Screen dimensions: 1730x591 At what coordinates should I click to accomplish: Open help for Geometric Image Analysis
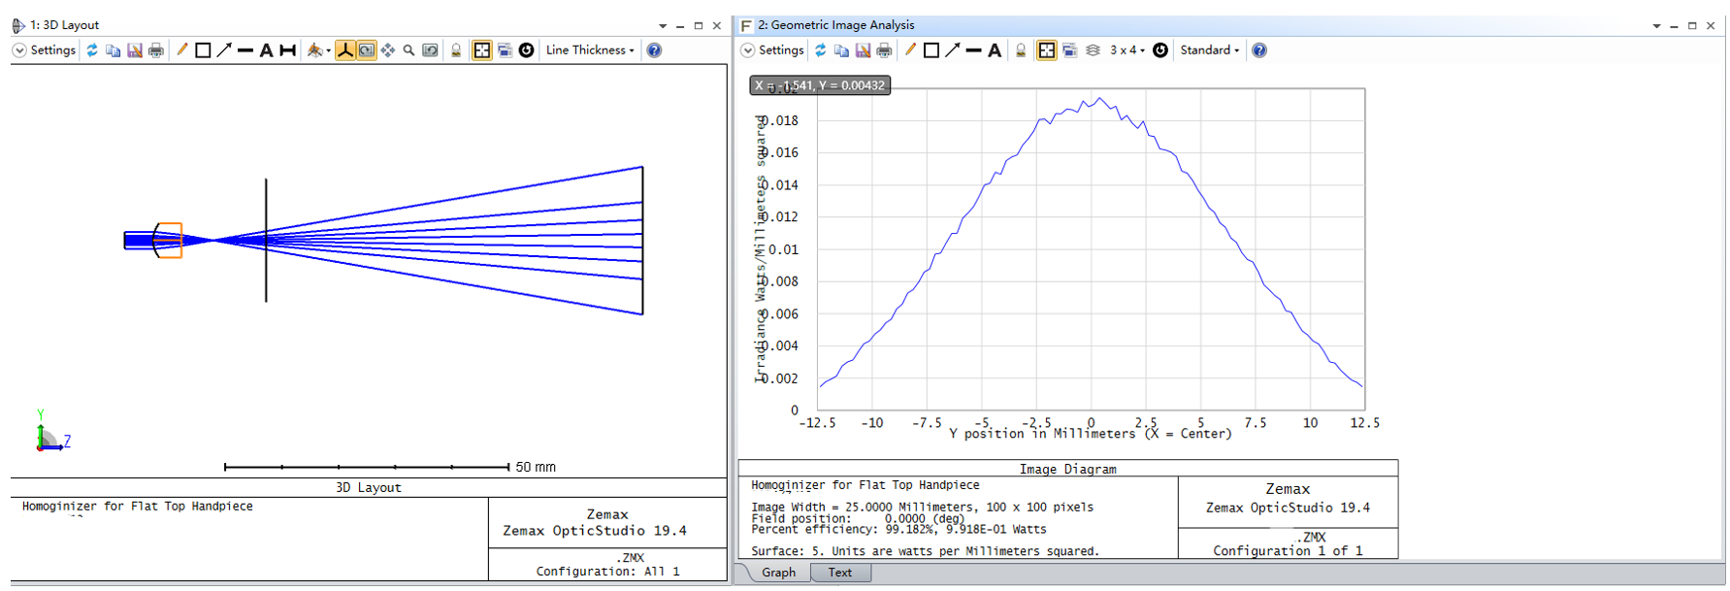tap(1259, 50)
